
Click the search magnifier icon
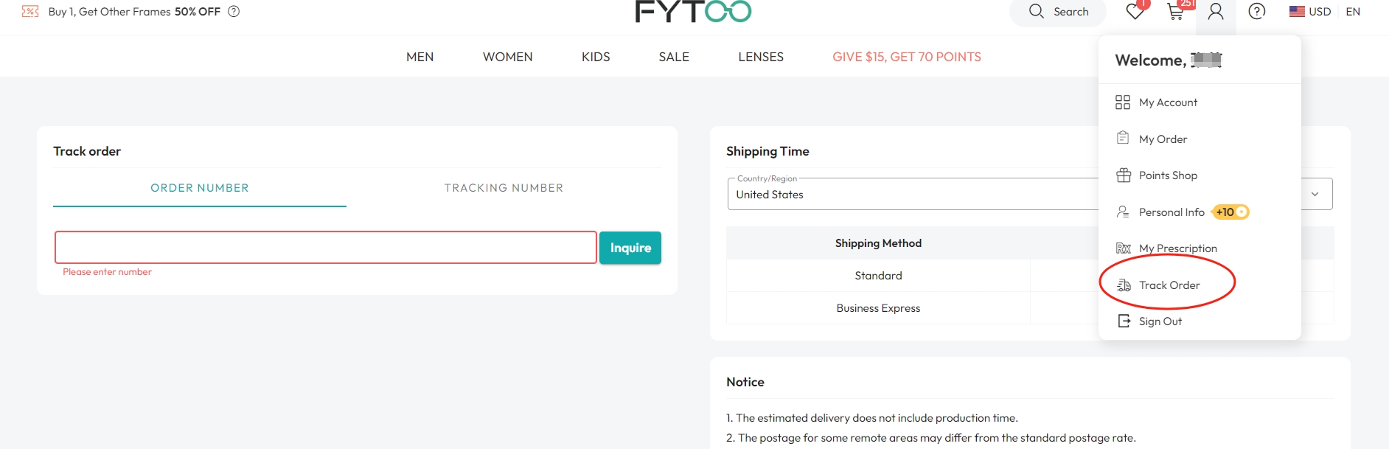(x=1037, y=12)
